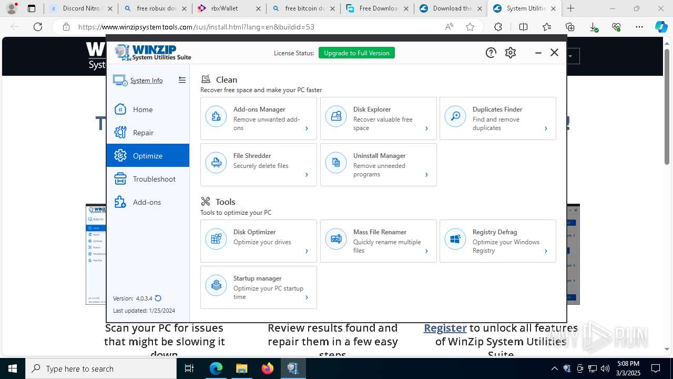This screenshot has width=673, height=379.
Task: Click browser refresh button
Action: click(x=38, y=27)
